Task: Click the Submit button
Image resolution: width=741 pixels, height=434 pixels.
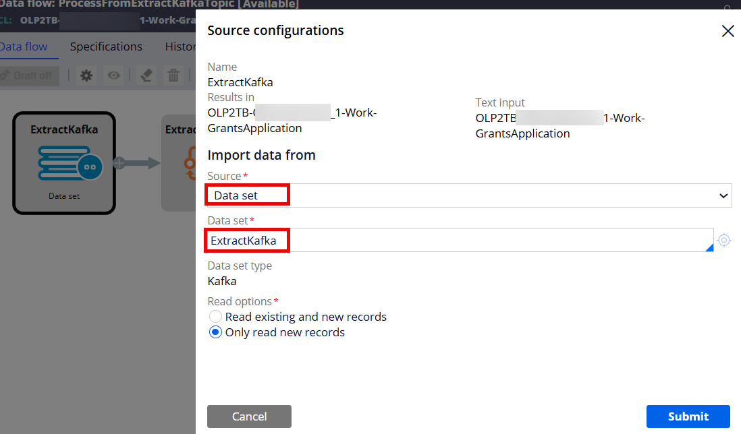Action: pyautogui.click(x=688, y=416)
